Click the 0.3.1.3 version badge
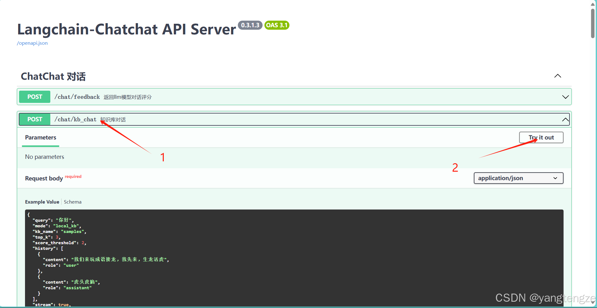Viewport: 597px width, 308px height. (250, 25)
